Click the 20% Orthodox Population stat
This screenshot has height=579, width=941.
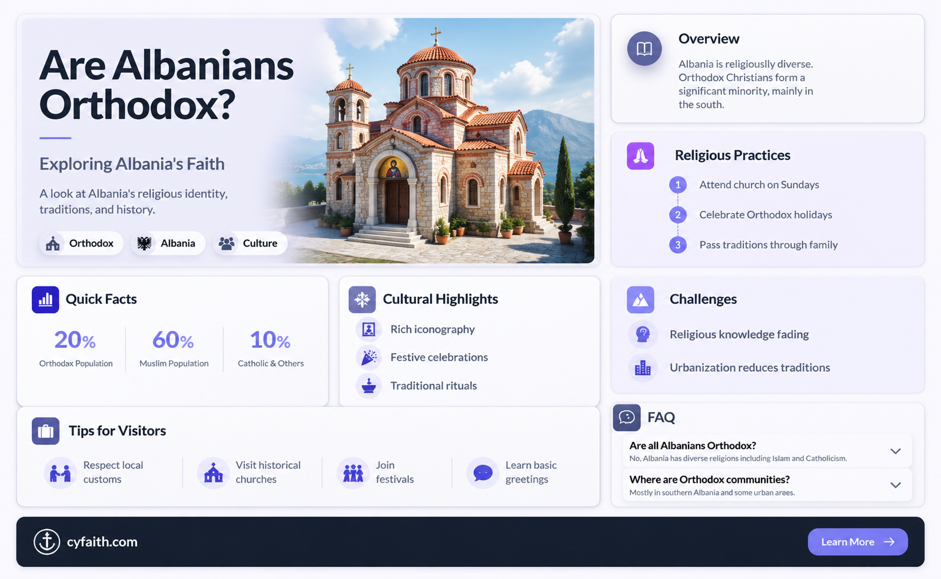(75, 348)
